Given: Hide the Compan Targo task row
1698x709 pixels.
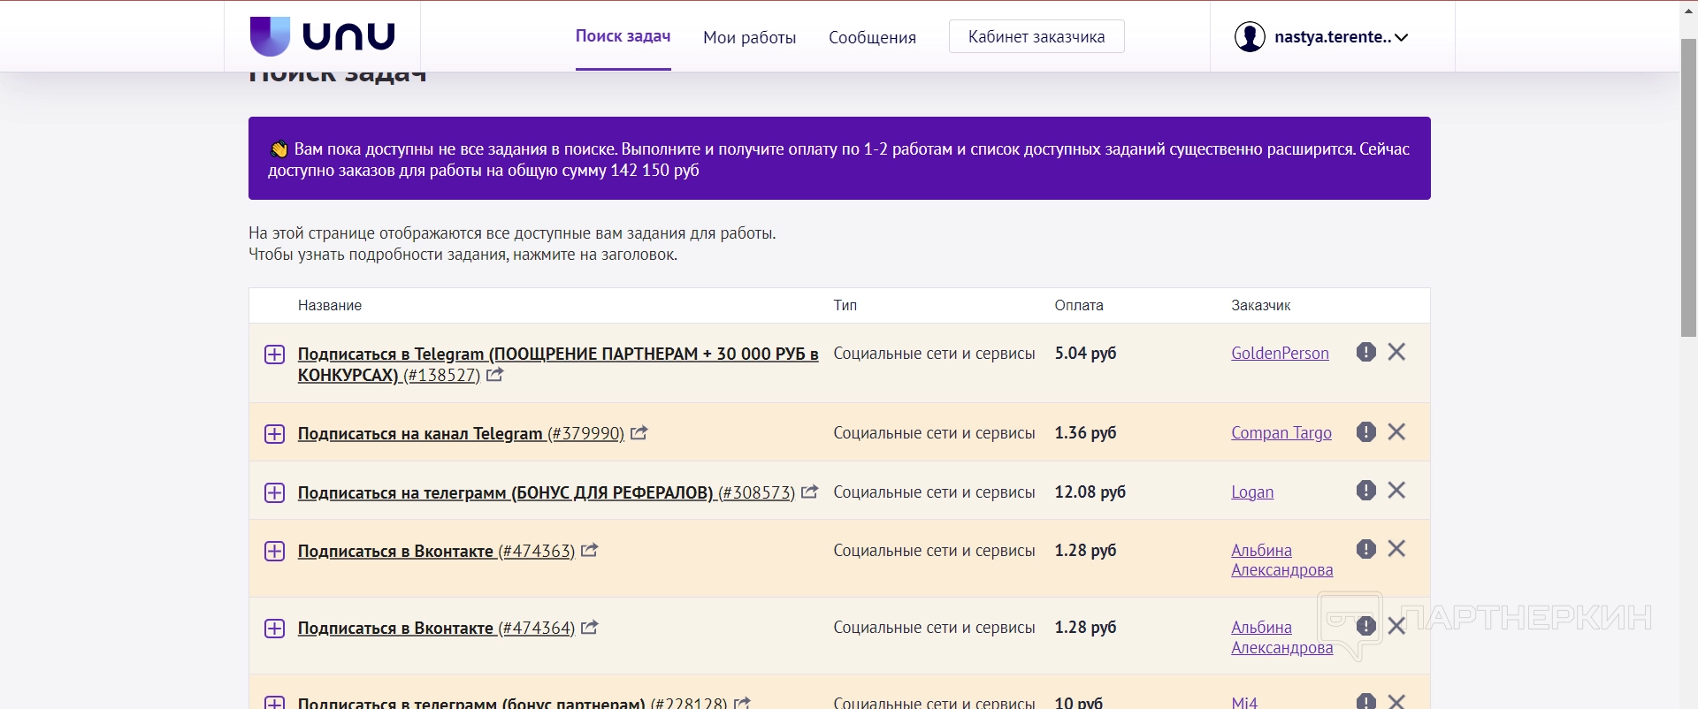Looking at the screenshot, I should click(x=1396, y=431).
